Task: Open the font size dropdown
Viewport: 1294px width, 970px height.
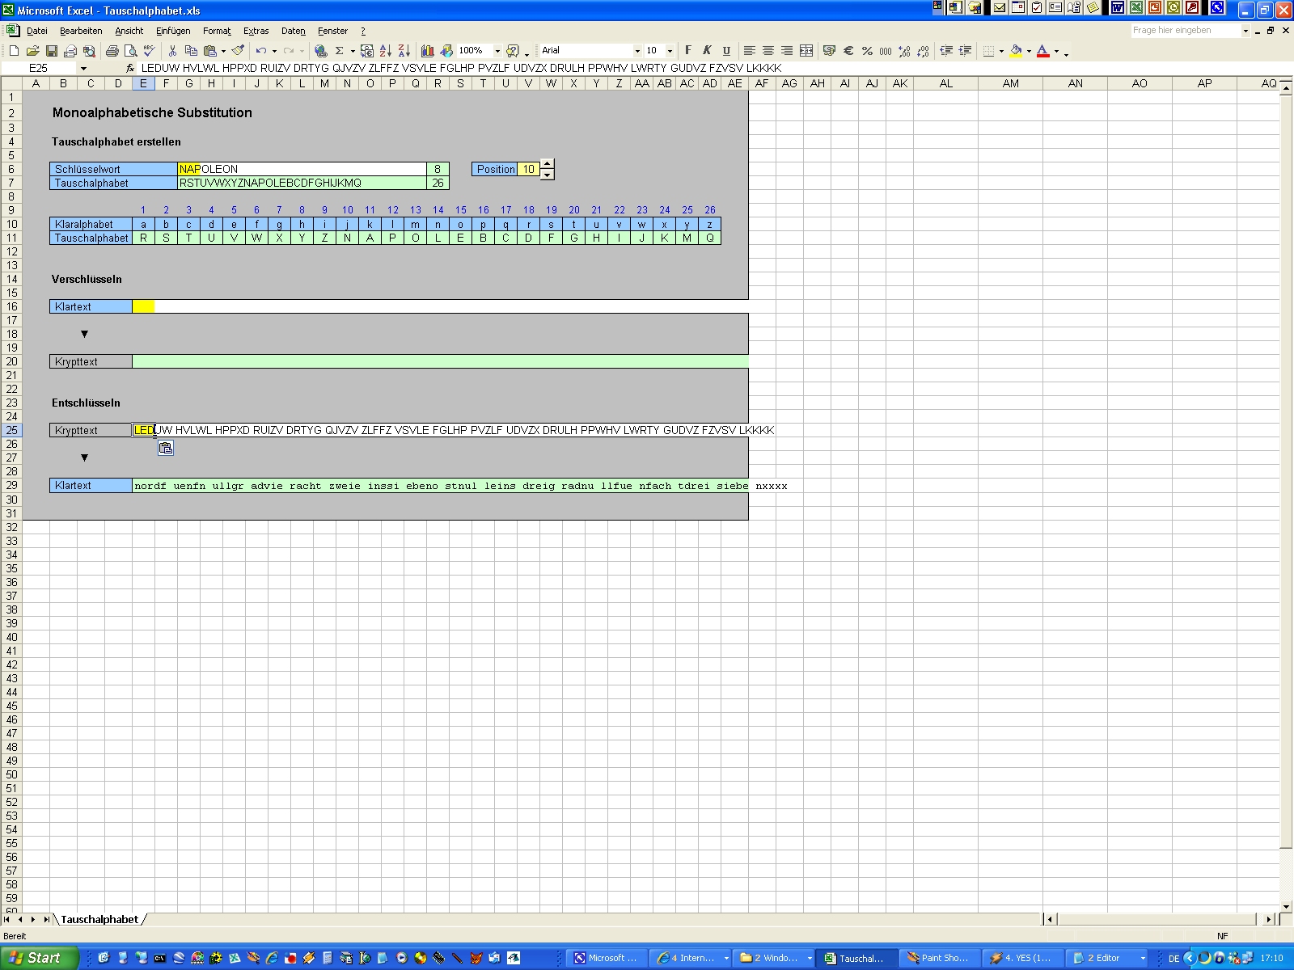Action: [x=670, y=51]
